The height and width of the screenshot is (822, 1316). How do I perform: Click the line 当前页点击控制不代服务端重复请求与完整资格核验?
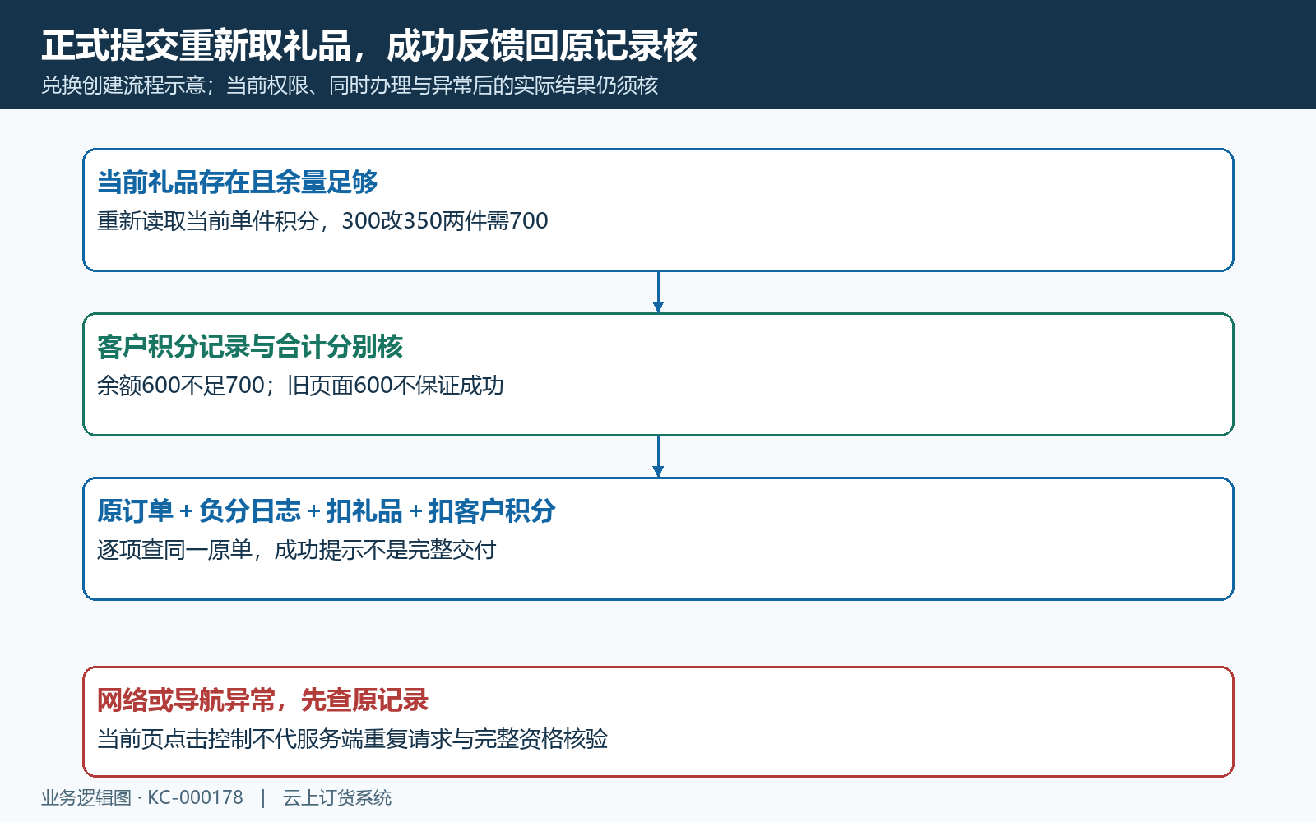352,739
